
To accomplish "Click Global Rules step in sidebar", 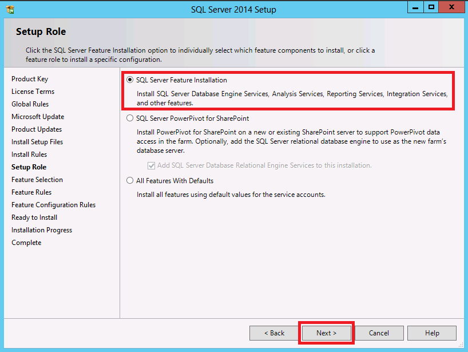I will pyautogui.click(x=30, y=104).
